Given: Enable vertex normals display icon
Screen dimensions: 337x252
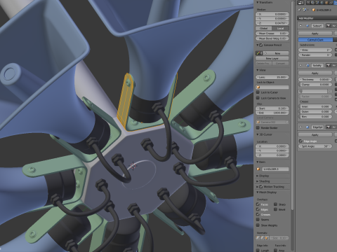Looking at the screenshot, I should pyautogui.click(x=258, y=238).
